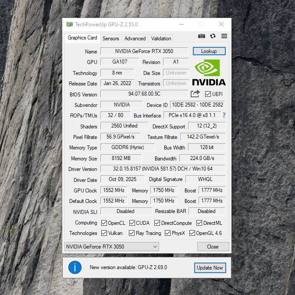Click the GPU Clock 1552 MHz field
The height and width of the screenshot is (295, 295).
click(x=114, y=190)
